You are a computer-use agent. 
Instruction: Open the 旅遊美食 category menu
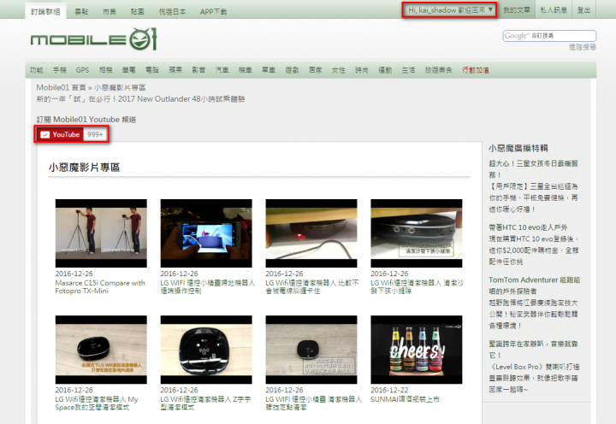click(x=438, y=70)
